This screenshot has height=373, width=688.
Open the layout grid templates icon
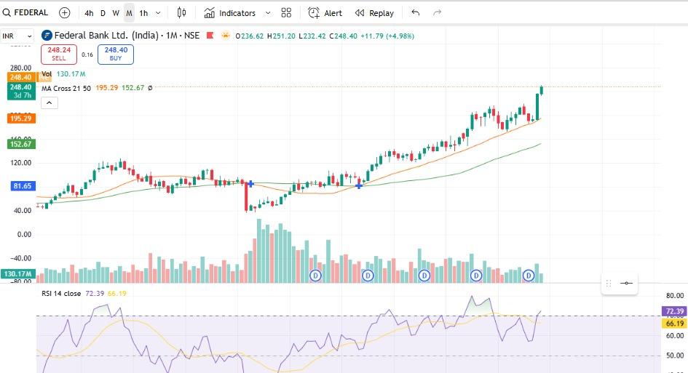coord(286,12)
